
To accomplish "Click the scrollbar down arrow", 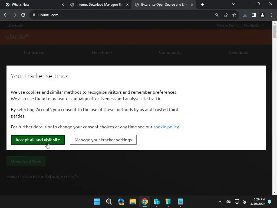I will click(x=275, y=193).
